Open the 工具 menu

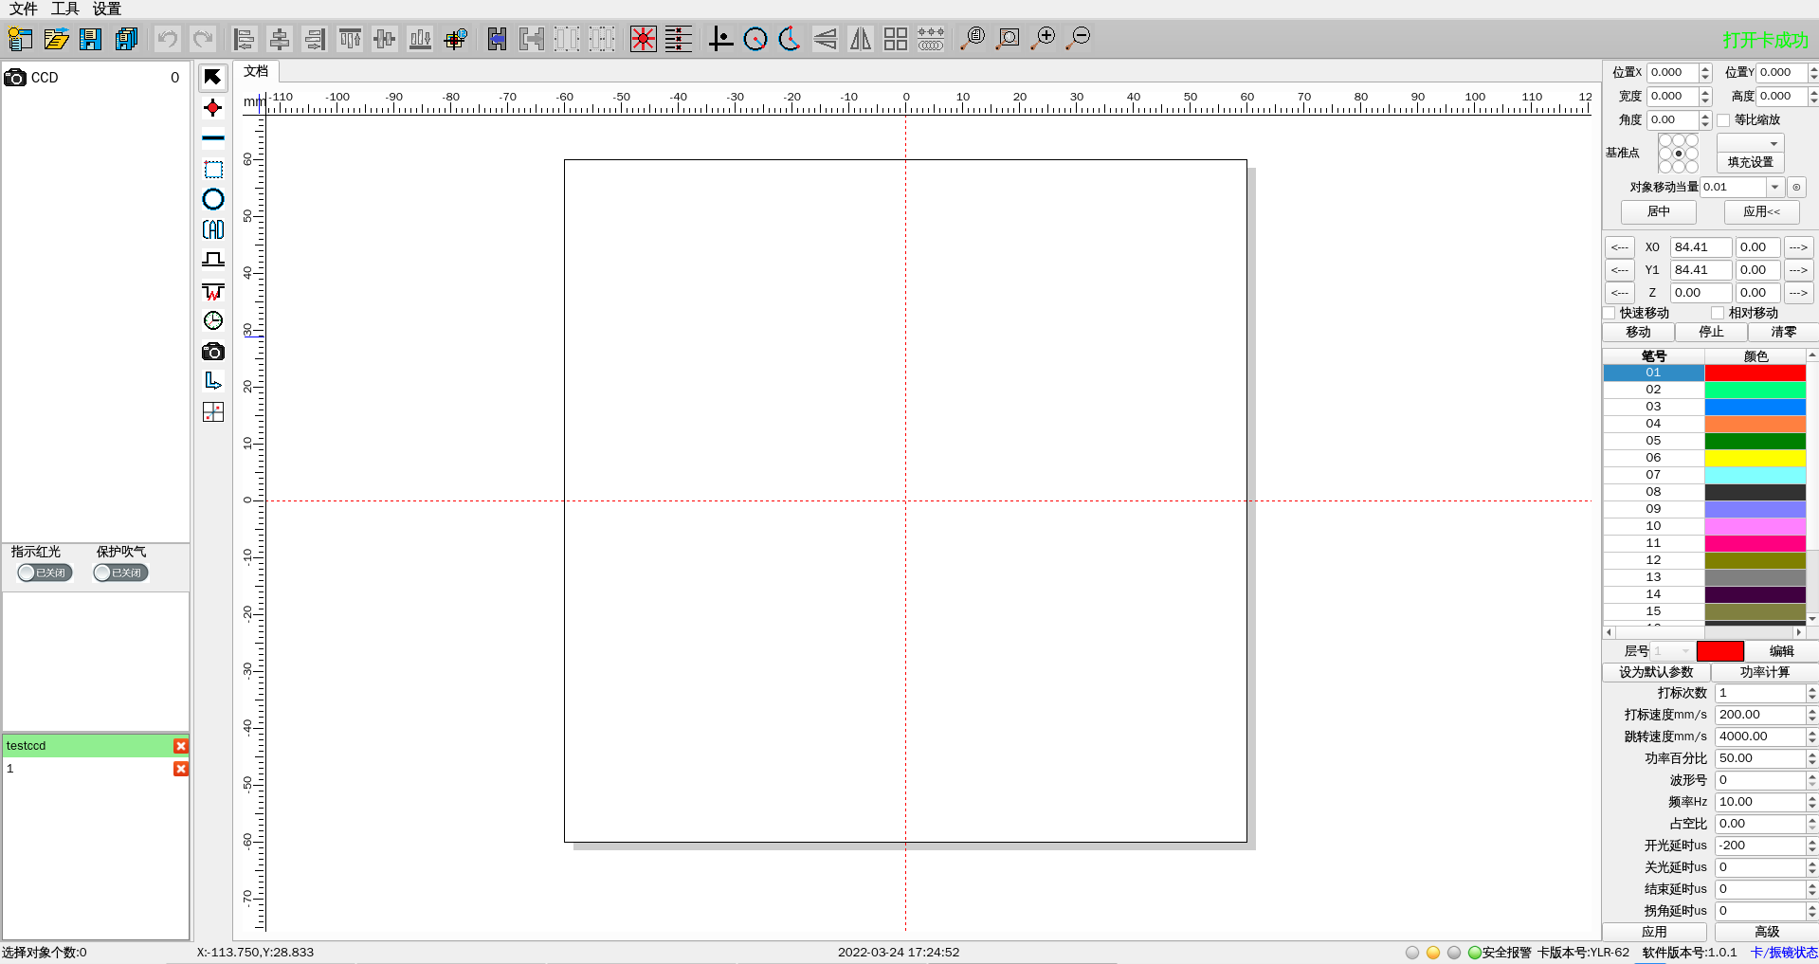65,9
